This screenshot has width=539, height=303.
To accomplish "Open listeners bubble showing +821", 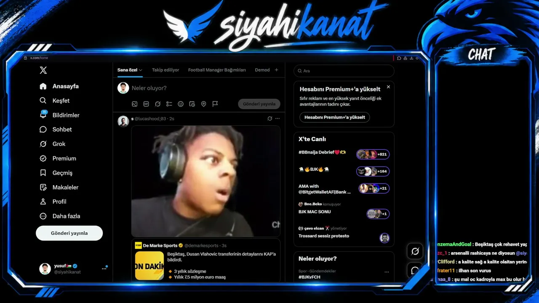I will click(x=373, y=154).
